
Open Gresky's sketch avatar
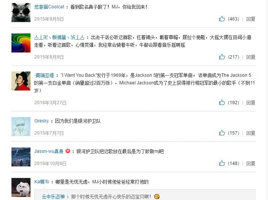21,127
